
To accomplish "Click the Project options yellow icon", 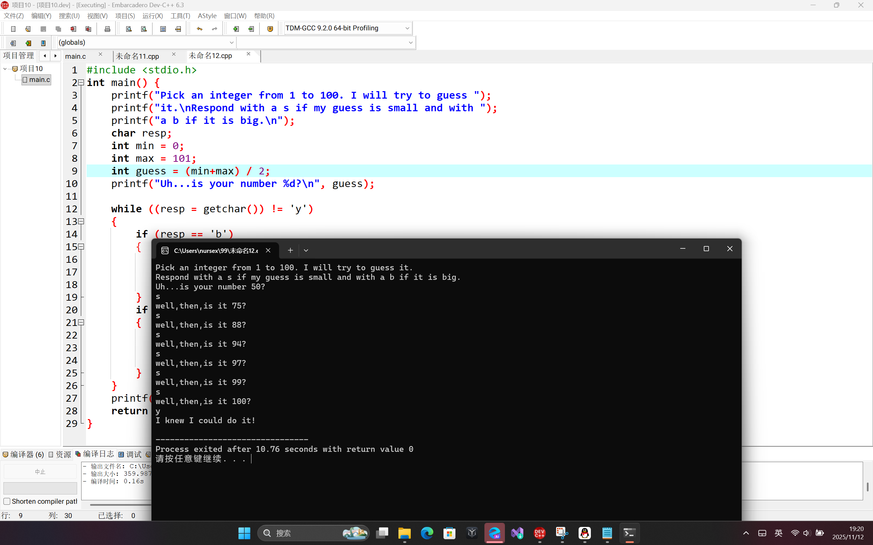I will coord(270,29).
